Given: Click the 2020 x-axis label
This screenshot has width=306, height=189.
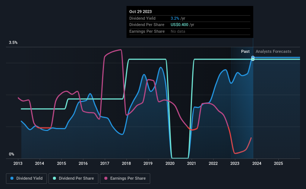Looking at the screenshot, I should 170,163.
